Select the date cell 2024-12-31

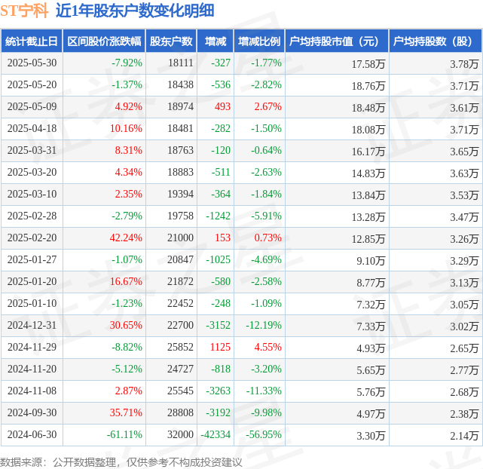(32, 326)
